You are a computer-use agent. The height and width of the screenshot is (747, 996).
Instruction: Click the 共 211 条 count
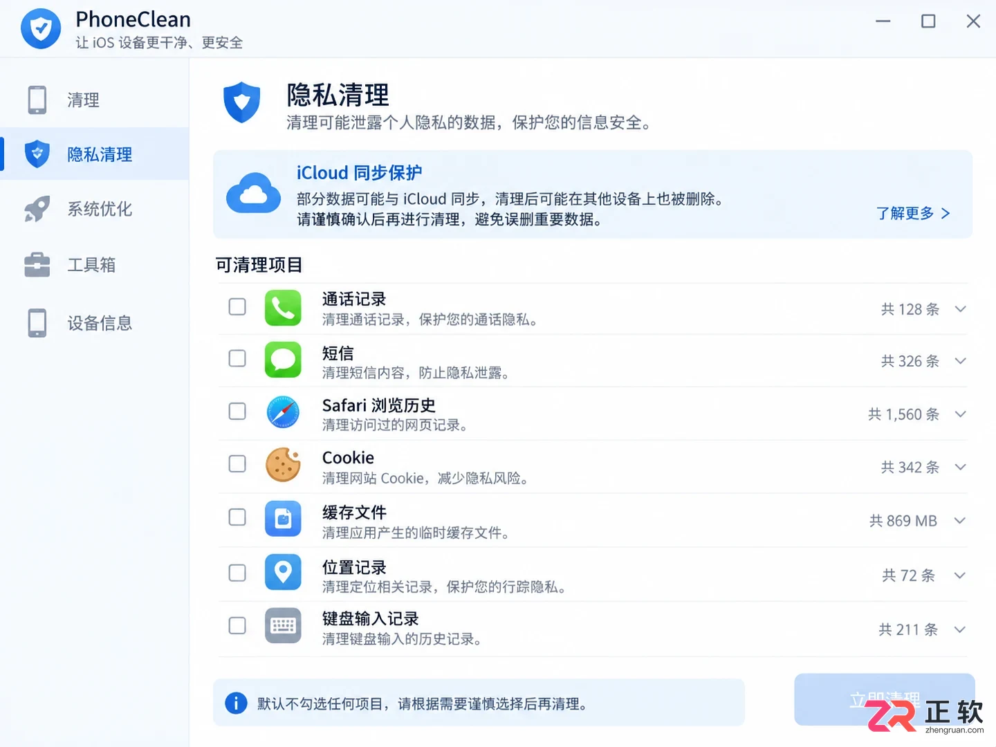click(x=908, y=629)
